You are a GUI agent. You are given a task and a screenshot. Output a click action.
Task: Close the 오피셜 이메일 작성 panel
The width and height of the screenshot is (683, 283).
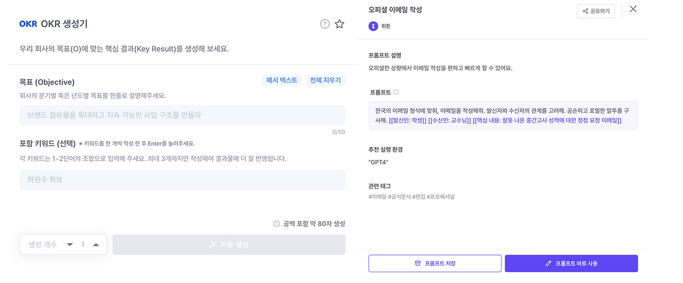pos(633,9)
